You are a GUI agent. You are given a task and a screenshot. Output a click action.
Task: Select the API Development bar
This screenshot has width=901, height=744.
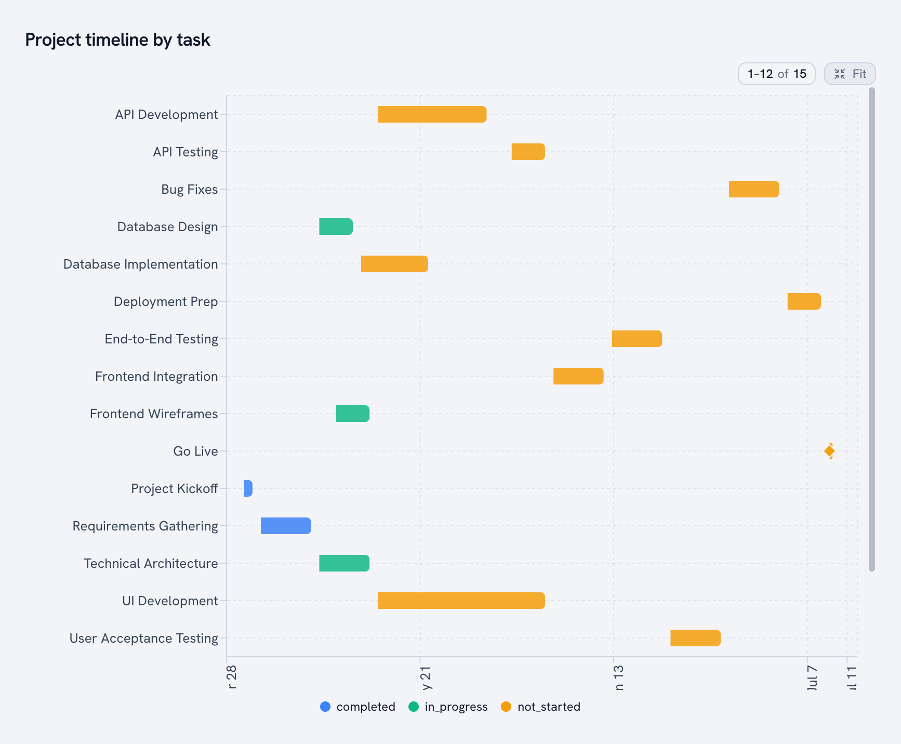(432, 114)
